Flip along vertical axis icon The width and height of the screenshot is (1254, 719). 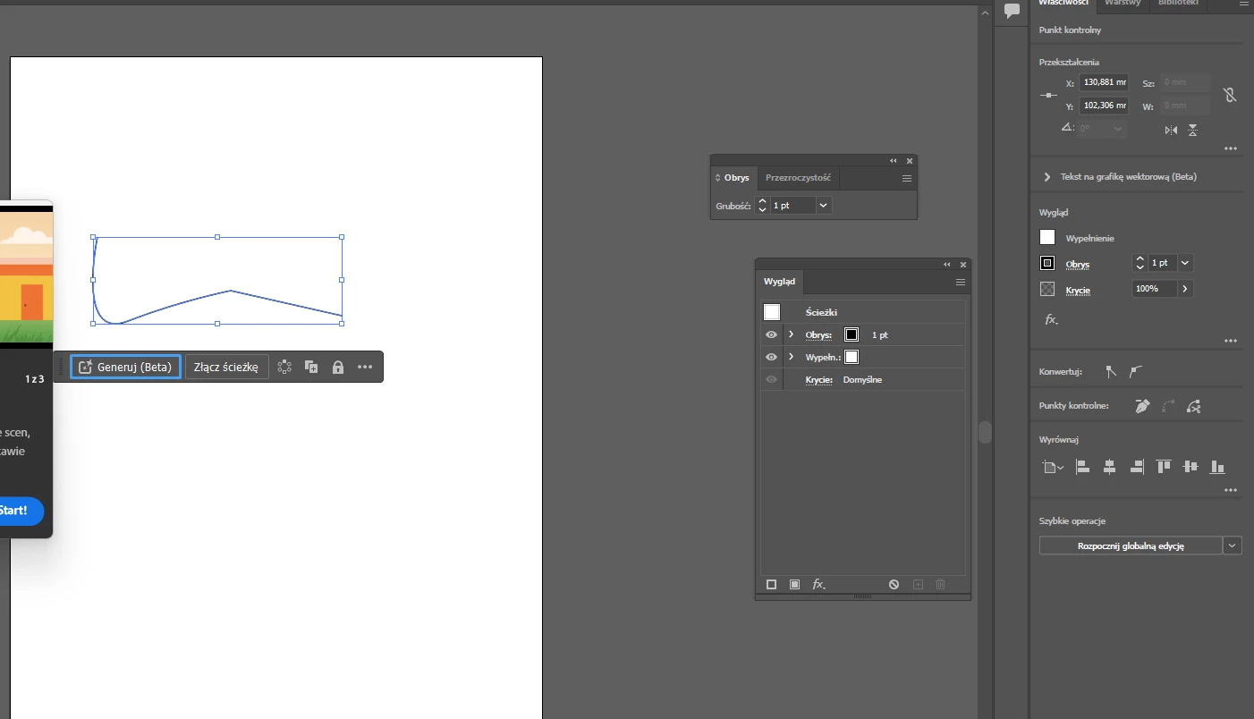tap(1193, 130)
